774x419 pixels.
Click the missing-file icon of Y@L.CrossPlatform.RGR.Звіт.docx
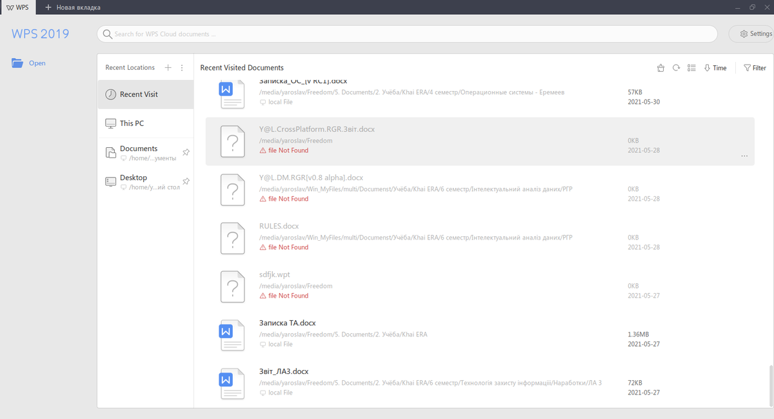(233, 141)
